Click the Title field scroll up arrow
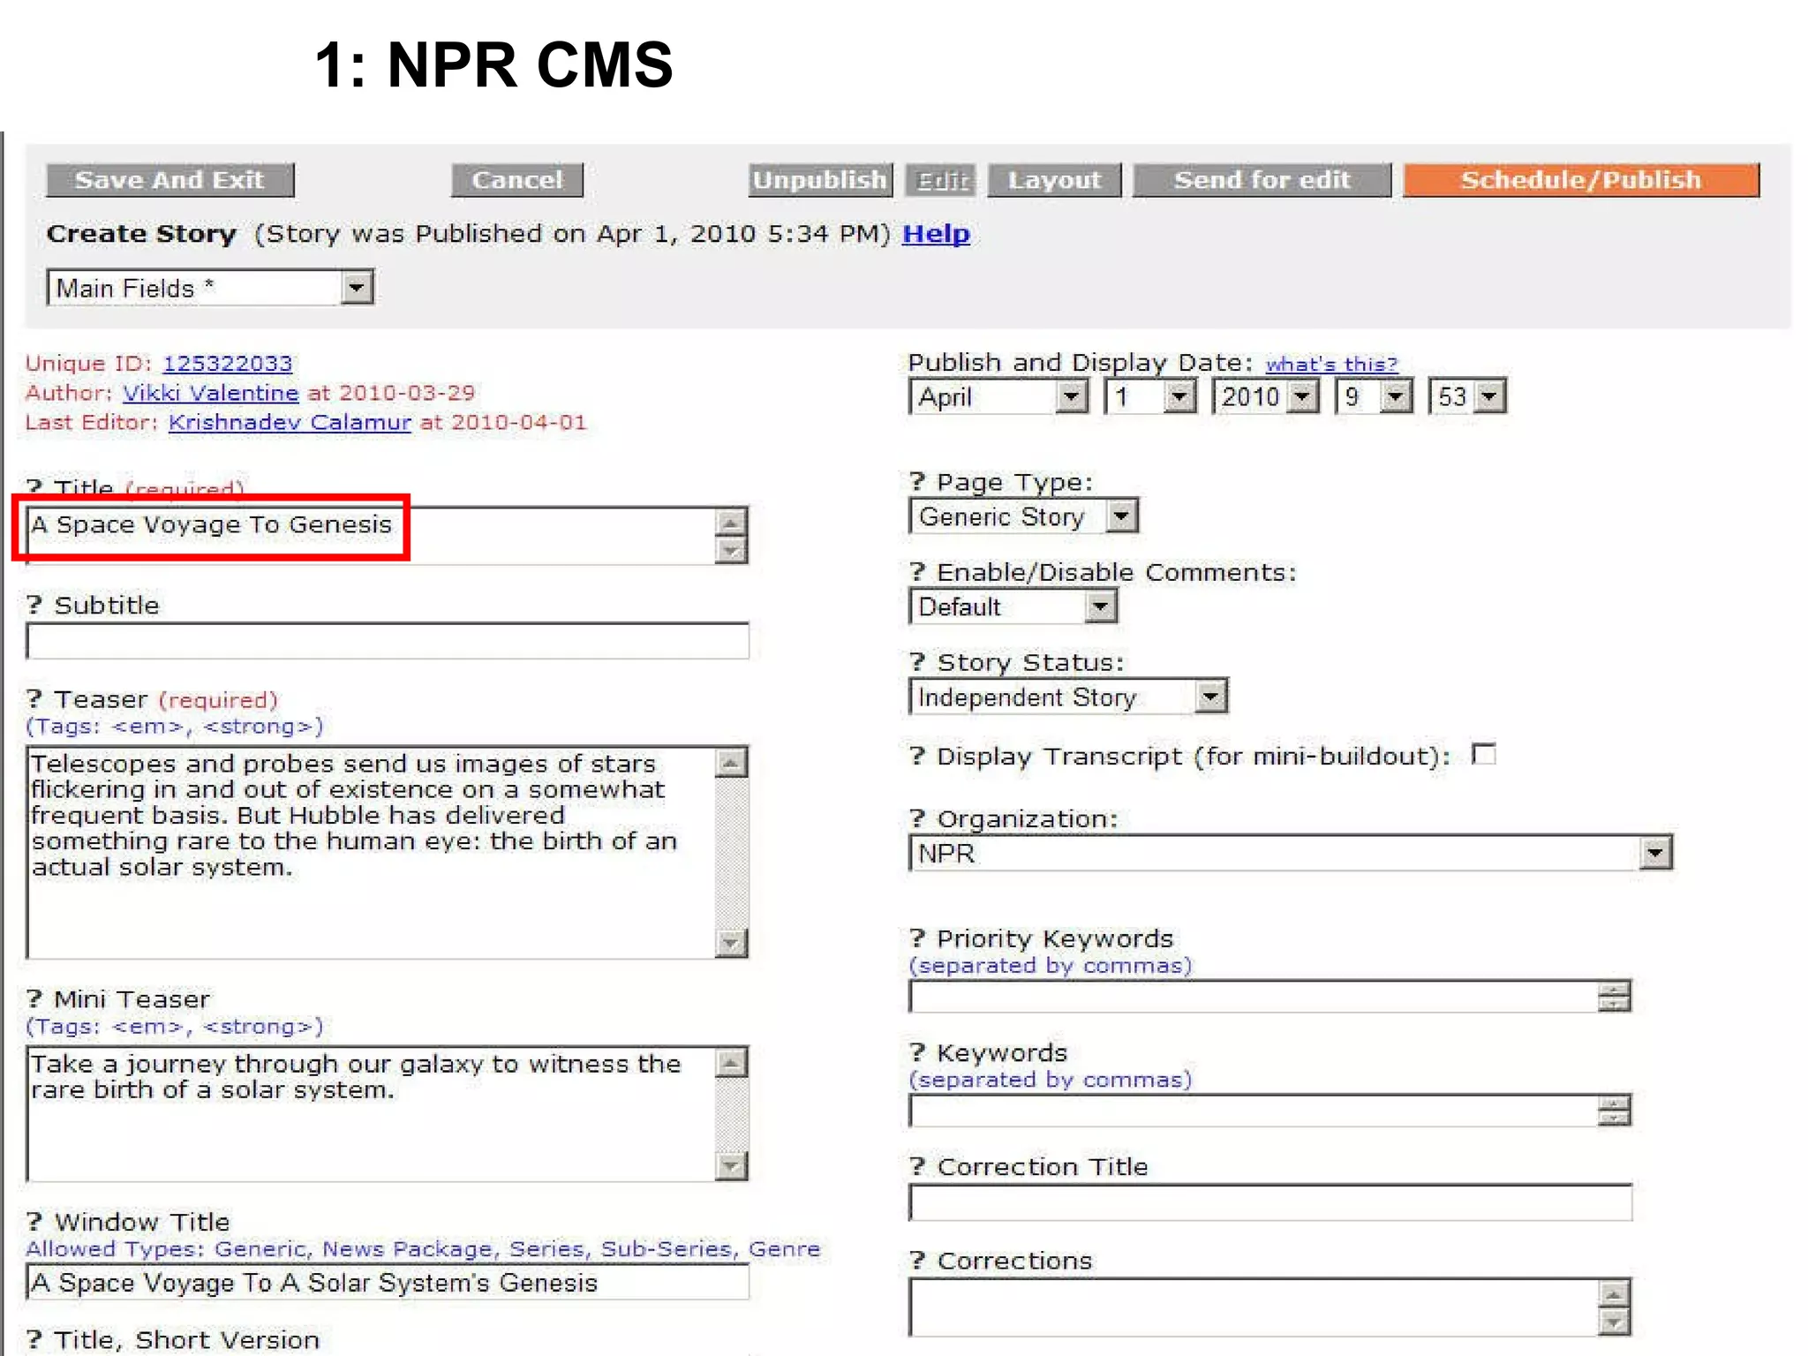Image resolution: width=1808 pixels, height=1356 pixels. coord(731,522)
